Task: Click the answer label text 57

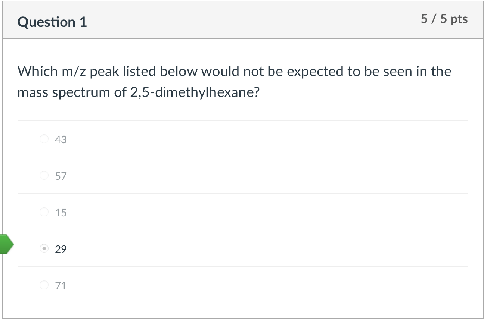Action: click(61, 176)
